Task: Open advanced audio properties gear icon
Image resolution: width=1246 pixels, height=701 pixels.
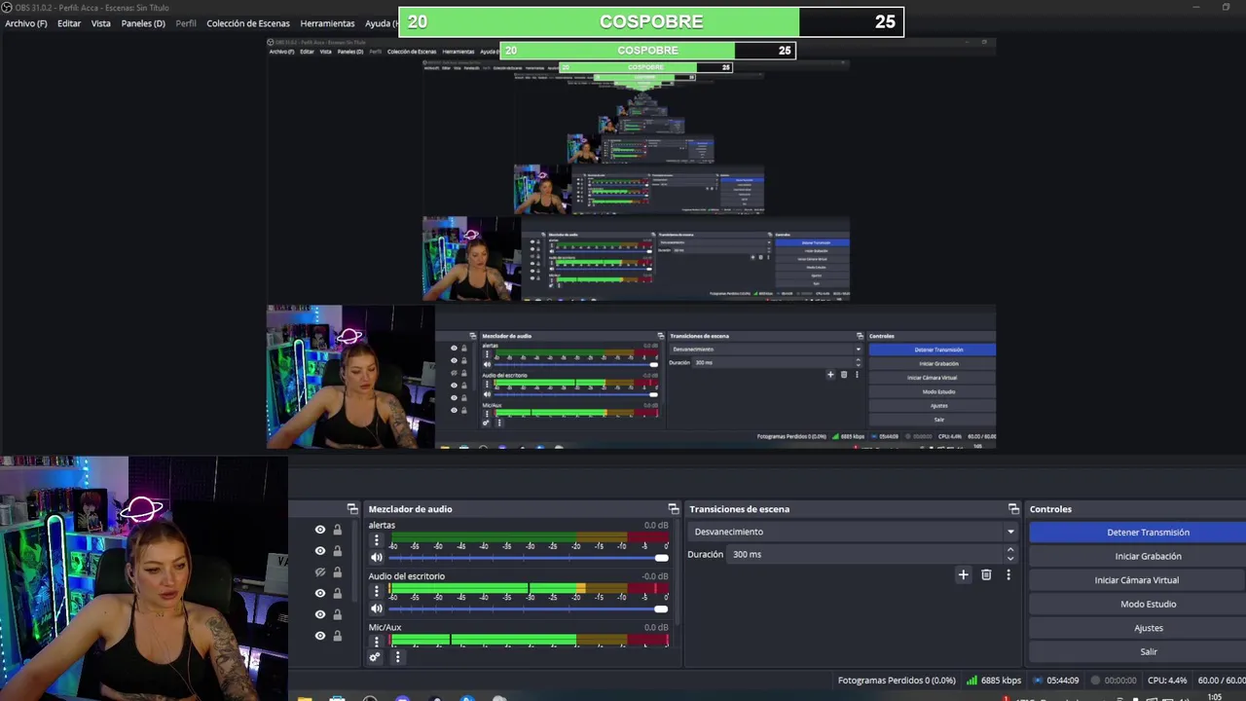Action: point(375,657)
